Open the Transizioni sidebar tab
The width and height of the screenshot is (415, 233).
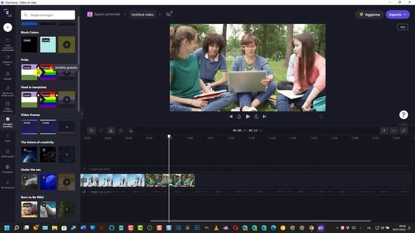[x=7, y=169]
